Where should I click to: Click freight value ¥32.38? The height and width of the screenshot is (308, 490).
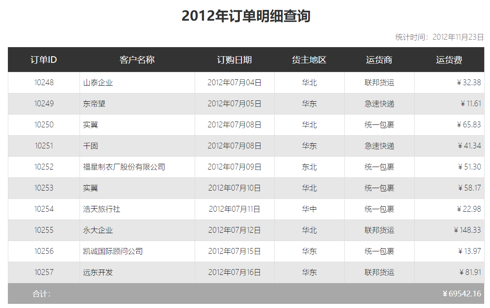click(469, 82)
